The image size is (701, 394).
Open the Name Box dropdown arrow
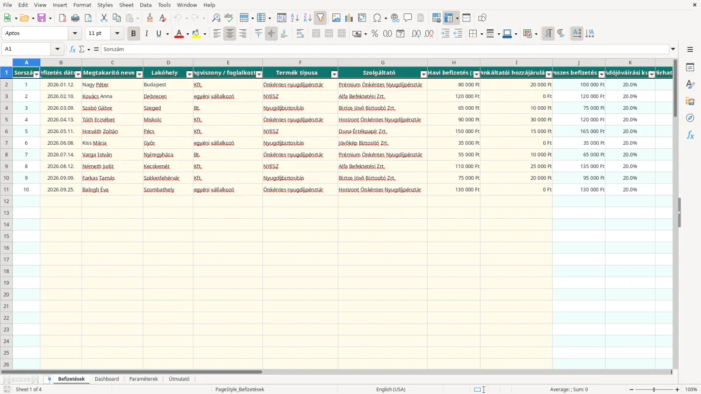[57, 50]
